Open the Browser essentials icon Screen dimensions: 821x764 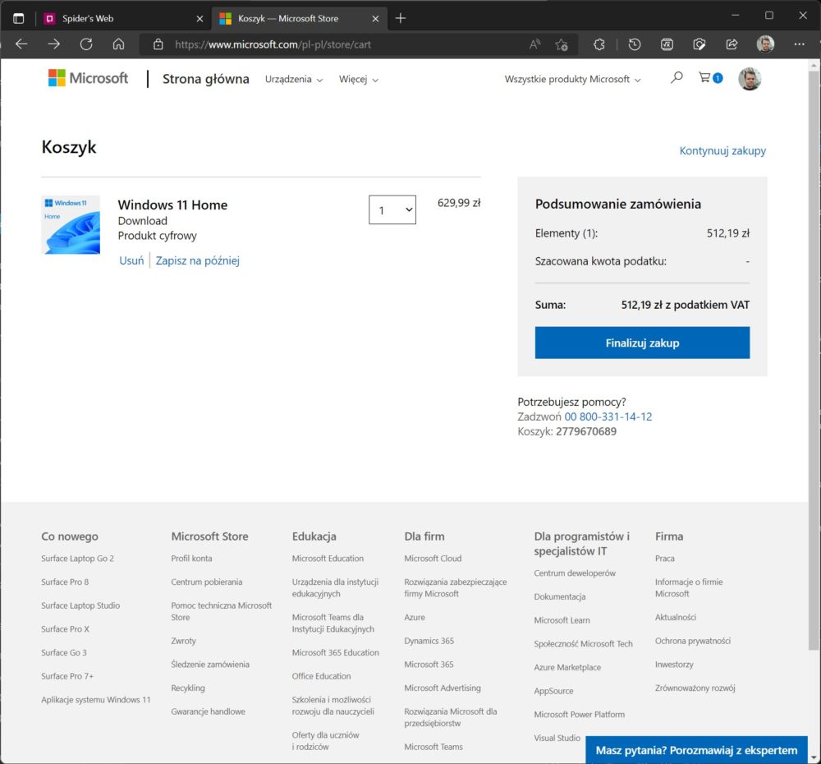[699, 44]
